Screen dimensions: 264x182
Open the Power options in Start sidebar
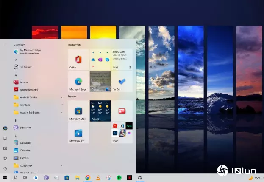[x=5, y=168]
